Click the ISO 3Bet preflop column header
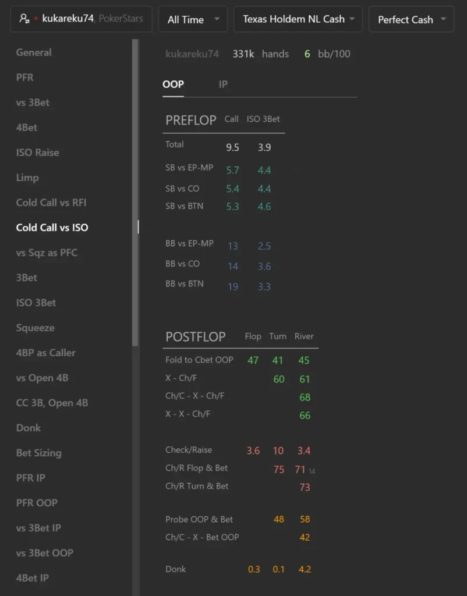467x596 pixels. click(x=263, y=119)
